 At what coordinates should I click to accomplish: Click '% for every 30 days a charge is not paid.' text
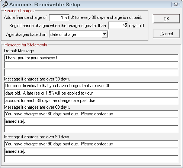pyautogui.click(x=106, y=17)
